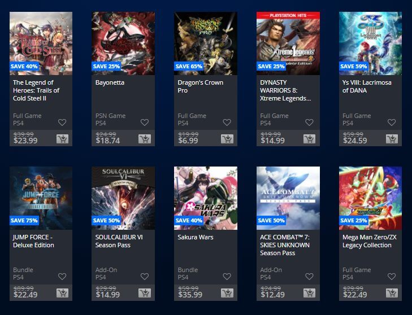This screenshot has height=315, width=412.
Task: Toggle wishlist heart for Bayonetta
Action: coord(145,123)
